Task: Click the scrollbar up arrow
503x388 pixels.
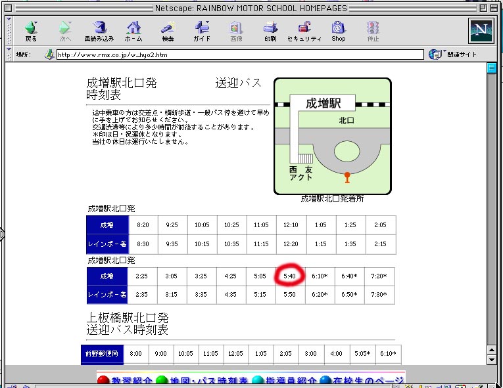Action: 491,349
